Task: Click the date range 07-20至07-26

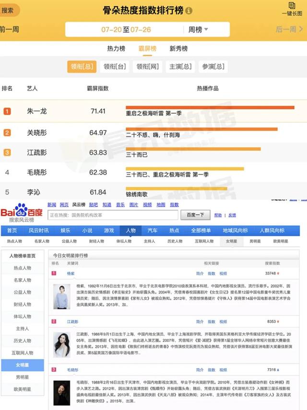Action: 126,30
